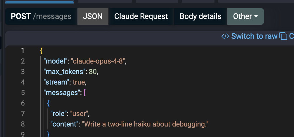Click the POST /messages label
Image resolution: width=294 pixels, height=137 pixels.
[41, 16]
